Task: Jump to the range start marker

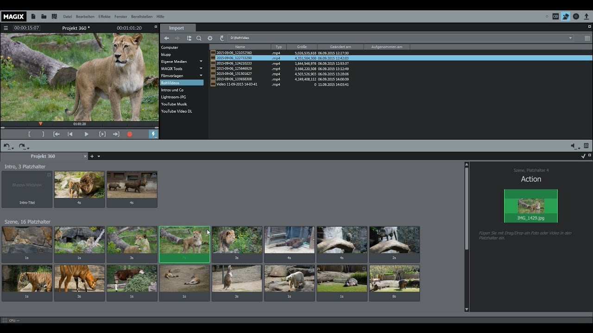Action: pyautogui.click(x=57, y=134)
